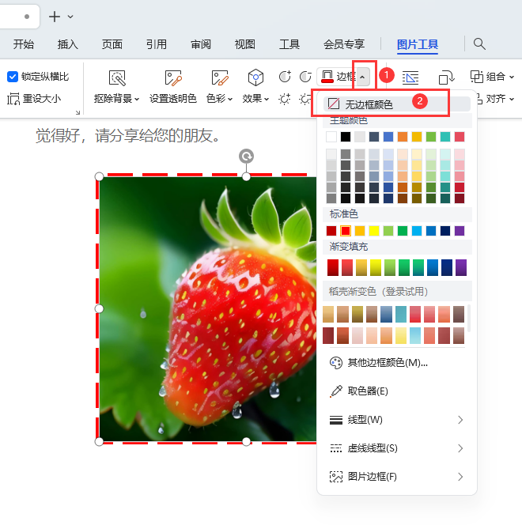Choose the selected red standard color

pos(346,231)
